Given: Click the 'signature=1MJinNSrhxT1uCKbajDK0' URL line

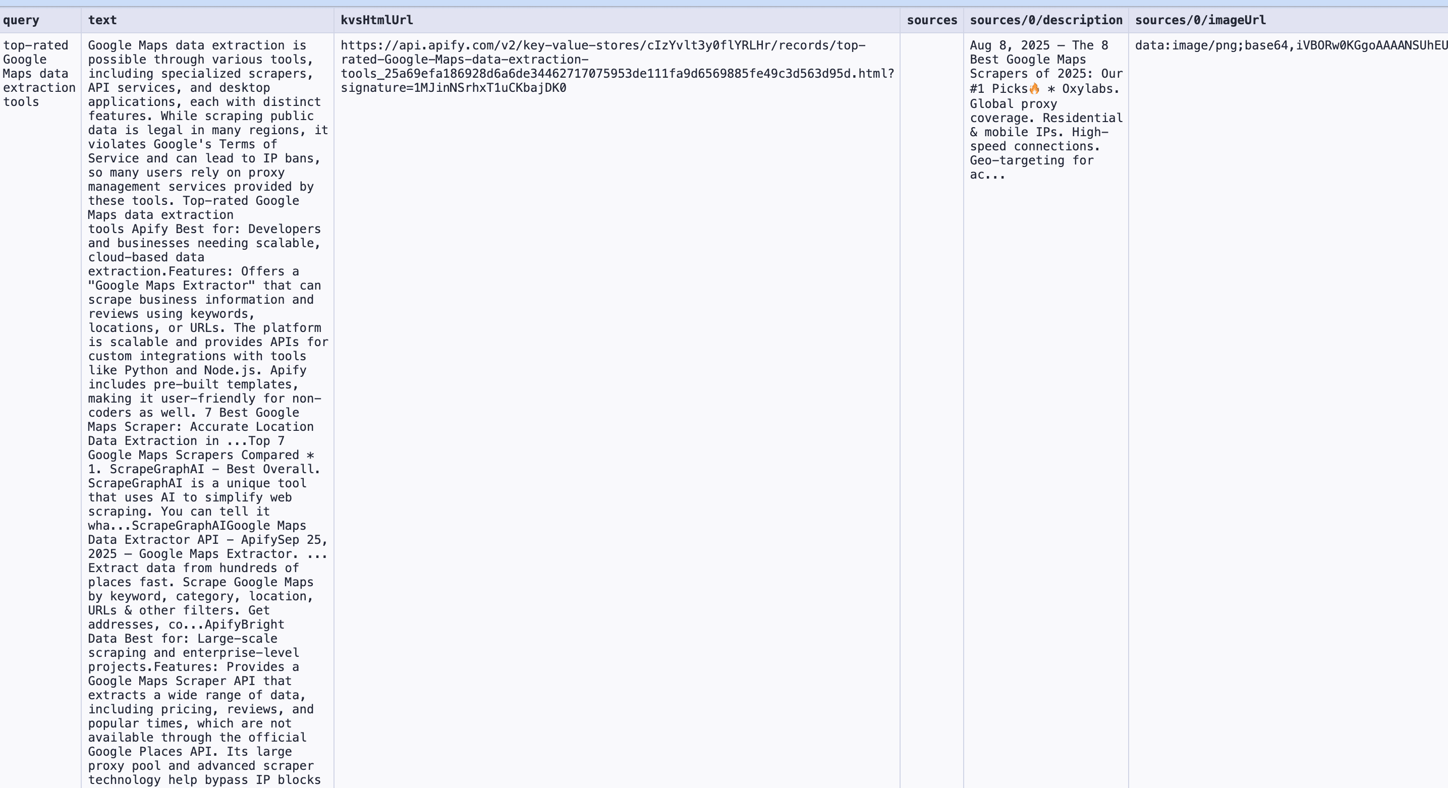Looking at the screenshot, I should coord(453,88).
